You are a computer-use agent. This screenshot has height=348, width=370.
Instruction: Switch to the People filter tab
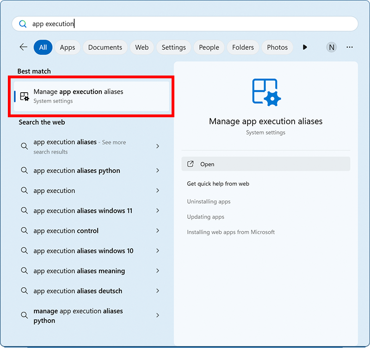209,47
